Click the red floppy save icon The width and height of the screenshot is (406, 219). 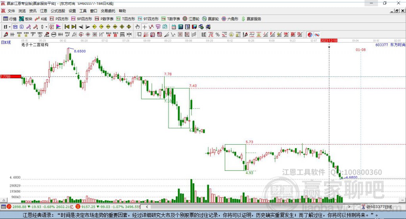(194, 27)
